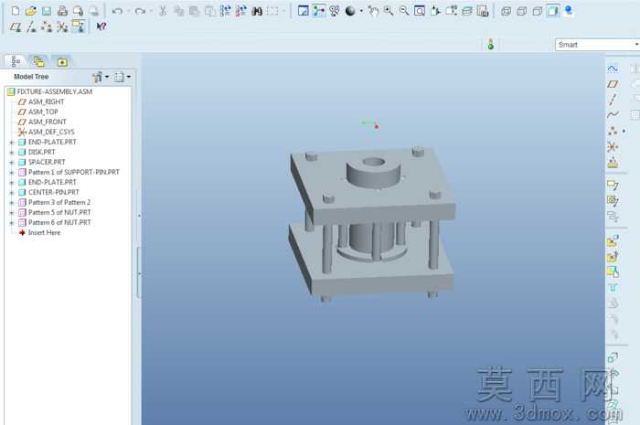Print the model using the printer icon
Screen dimensions: 640x425
click(x=62, y=11)
